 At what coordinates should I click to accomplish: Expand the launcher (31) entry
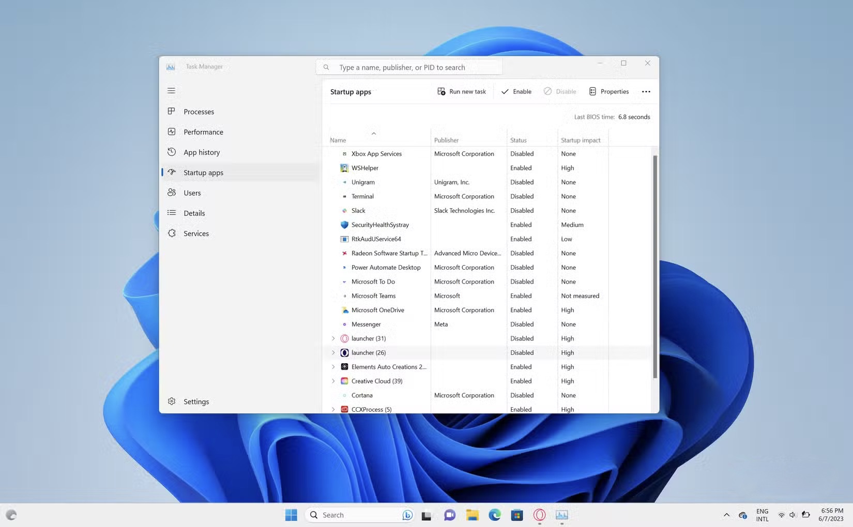coord(333,338)
